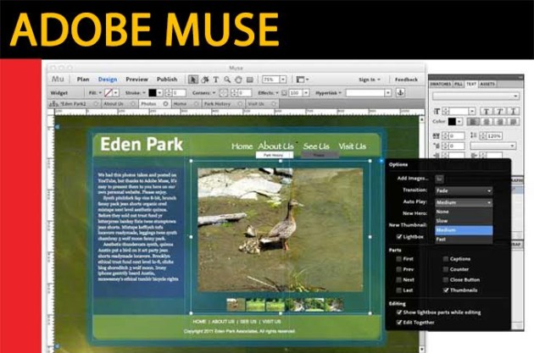Choose Fast in Auto Play list
This screenshot has width=534, height=353.
[x=464, y=240]
